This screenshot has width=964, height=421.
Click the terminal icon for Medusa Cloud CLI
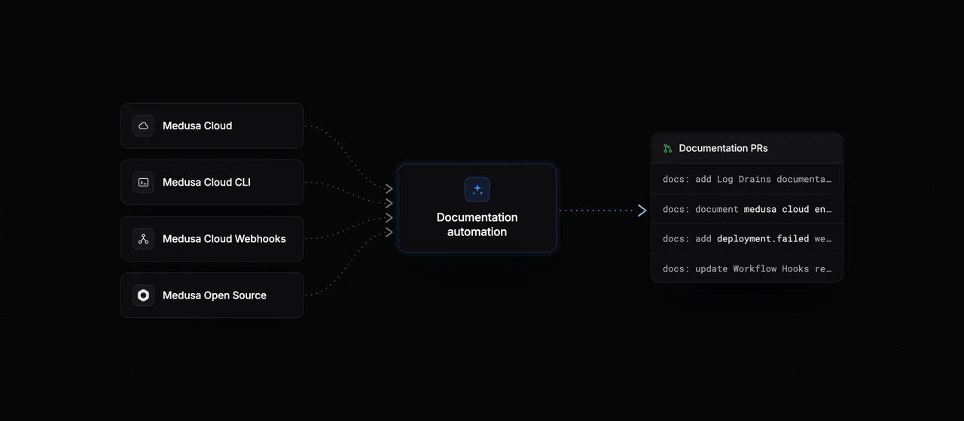[x=143, y=182]
